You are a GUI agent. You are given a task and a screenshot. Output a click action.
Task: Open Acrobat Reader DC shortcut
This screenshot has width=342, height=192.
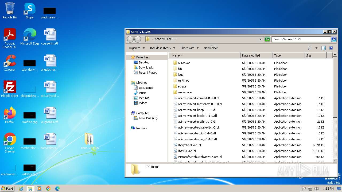(10, 38)
